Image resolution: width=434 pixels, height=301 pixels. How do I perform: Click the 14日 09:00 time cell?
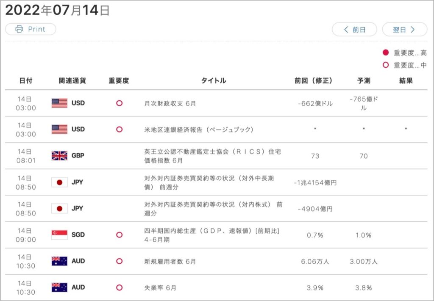[26, 235]
